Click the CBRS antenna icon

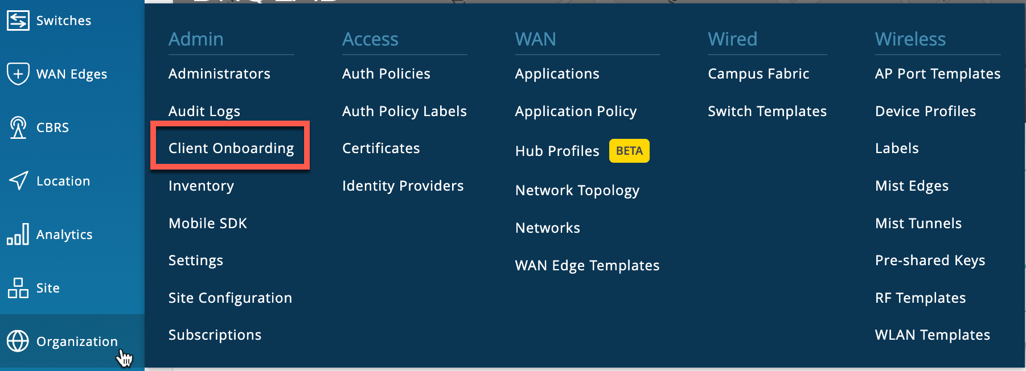click(x=18, y=127)
